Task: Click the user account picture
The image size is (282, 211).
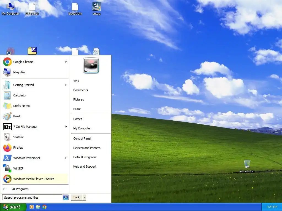Action: tap(91, 65)
